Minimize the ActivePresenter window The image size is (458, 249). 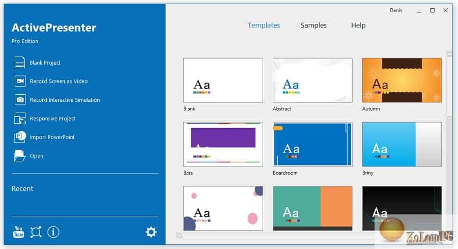tap(419, 11)
